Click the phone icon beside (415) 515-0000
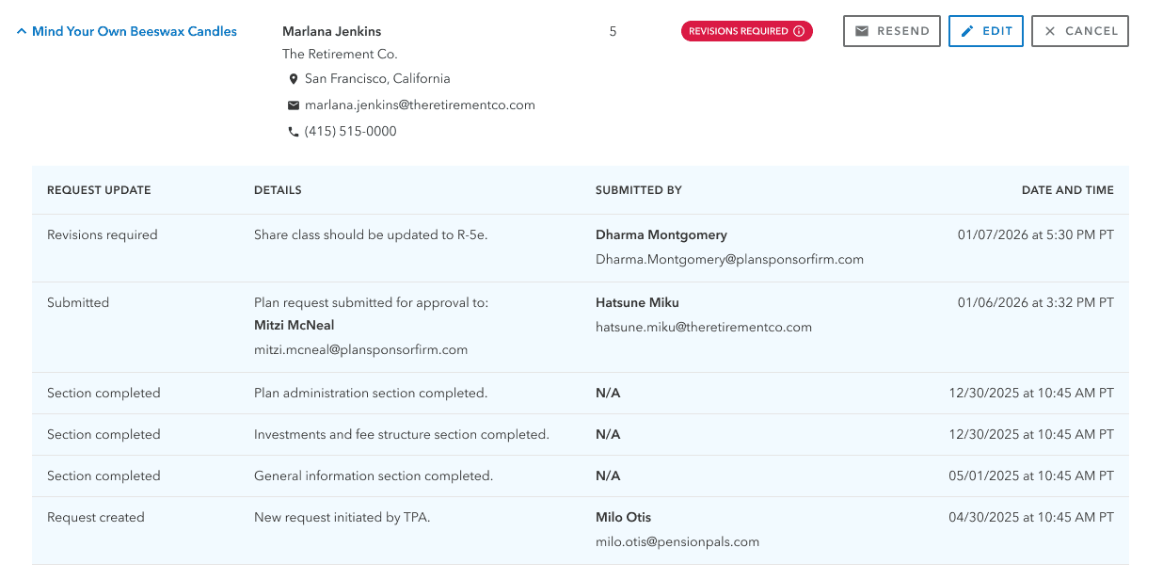1163x580 pixels. click(x=294, y=132)
